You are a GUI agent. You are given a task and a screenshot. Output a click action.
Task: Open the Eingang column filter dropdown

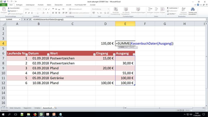(113, 54)
